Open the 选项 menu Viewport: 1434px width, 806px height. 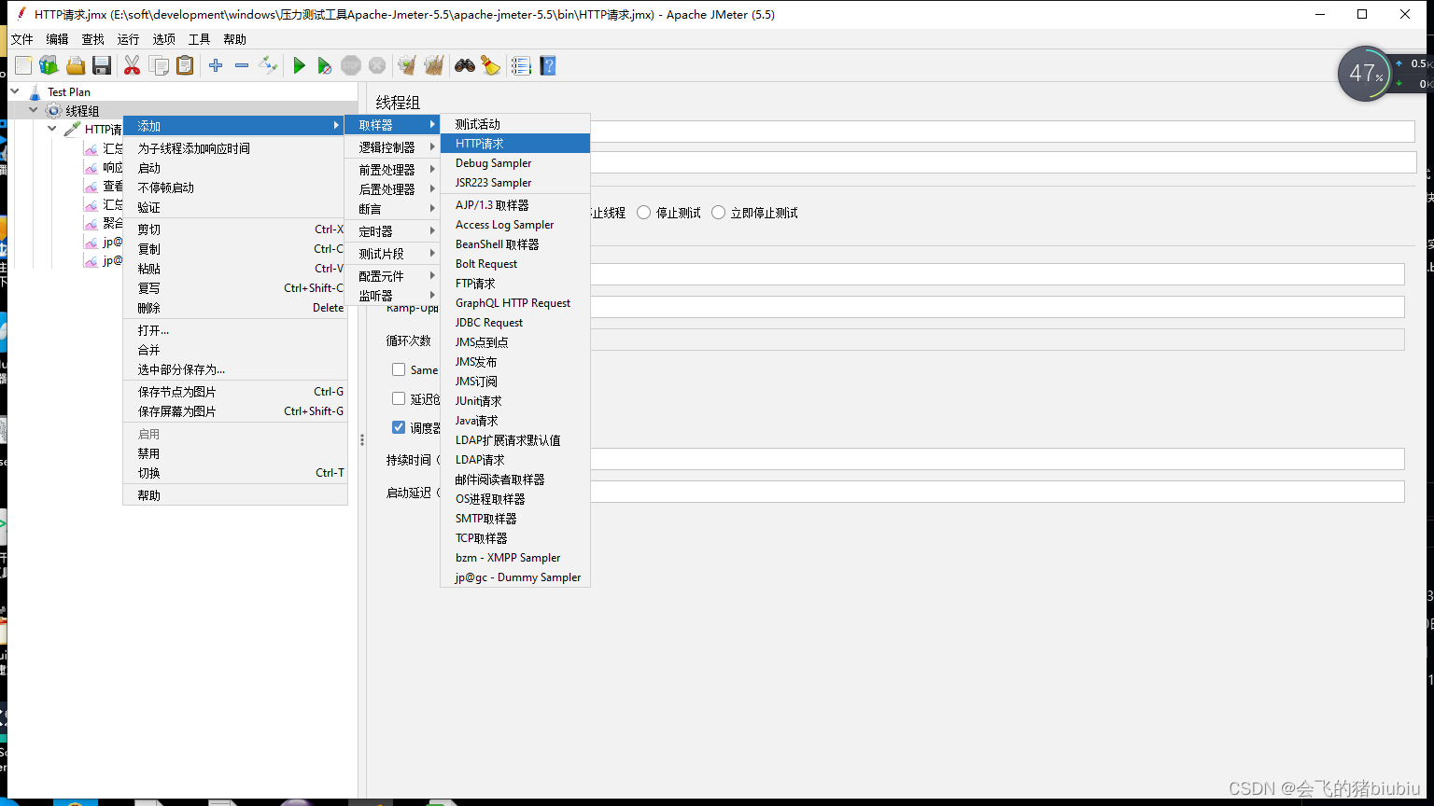163,39
